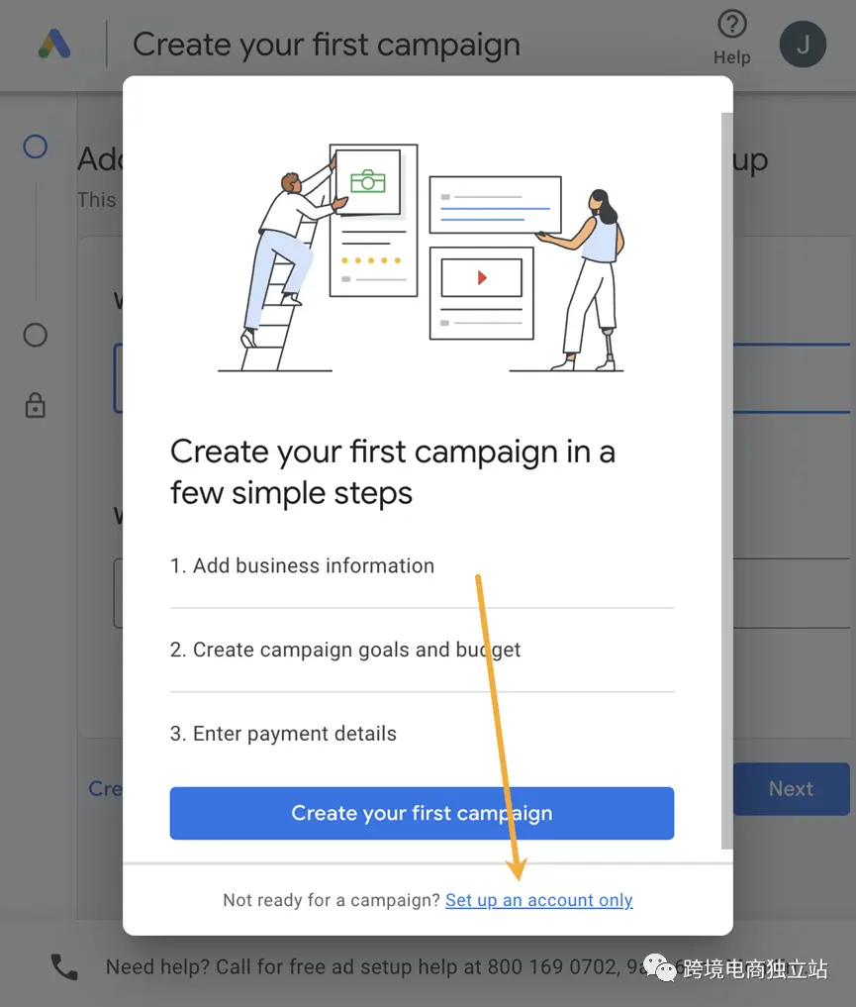Image resolution: width=856 pixels, height=1007 pixels.
Task: Click the dialog's vertical scrollbar
Action: click(726, 480)
